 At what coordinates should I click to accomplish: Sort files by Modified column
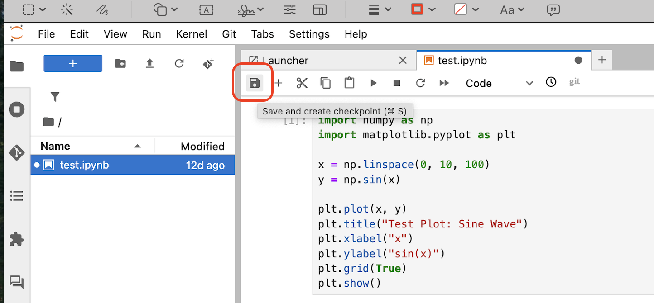click(x=195, y=146)
